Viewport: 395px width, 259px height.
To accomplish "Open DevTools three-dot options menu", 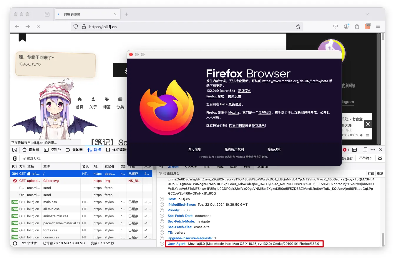I will tap(373, 150).
